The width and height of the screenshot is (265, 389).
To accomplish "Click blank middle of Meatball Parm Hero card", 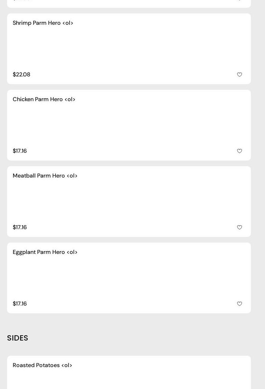I will pos(129,202).
